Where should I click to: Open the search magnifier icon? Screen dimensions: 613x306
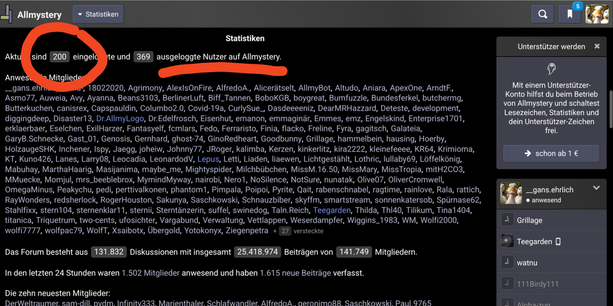(543, 14)
